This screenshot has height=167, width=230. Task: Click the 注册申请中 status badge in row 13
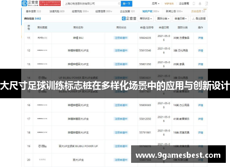pyautogui.click(x=121, y=64)
